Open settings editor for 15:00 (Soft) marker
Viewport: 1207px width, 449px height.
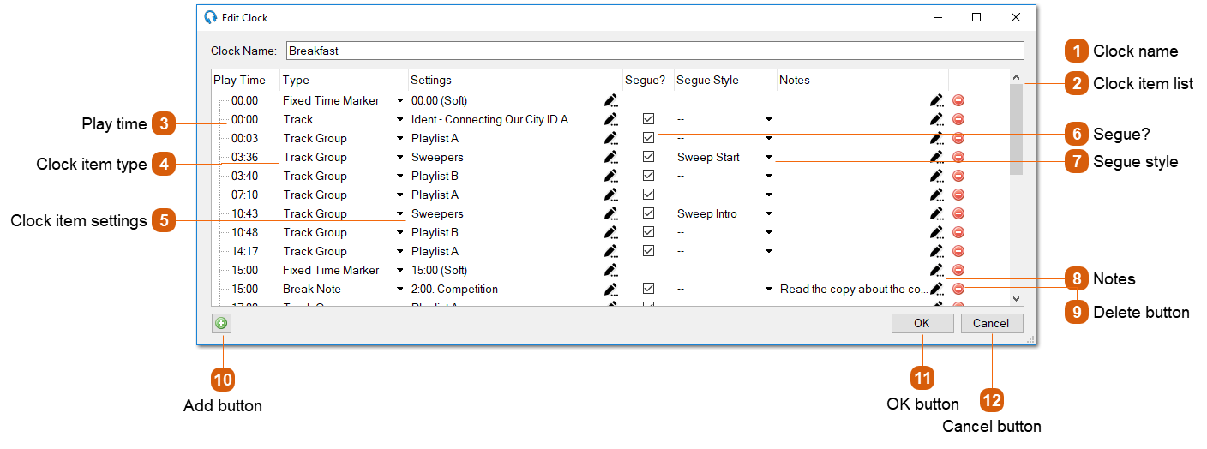pos(610,270)
